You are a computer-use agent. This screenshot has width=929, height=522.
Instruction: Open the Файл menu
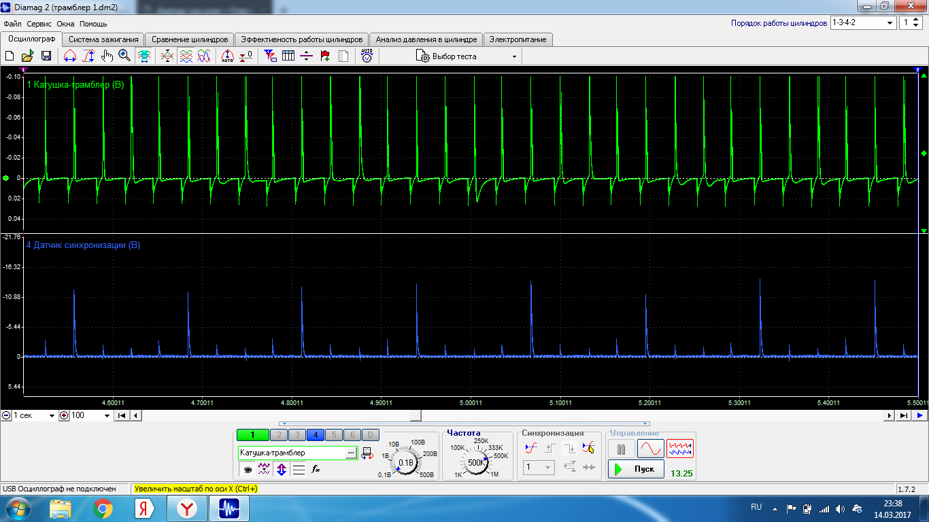(12, 24)
